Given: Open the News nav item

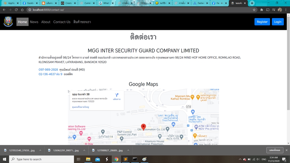Looking at the screenshot, I should pos(34,22).
